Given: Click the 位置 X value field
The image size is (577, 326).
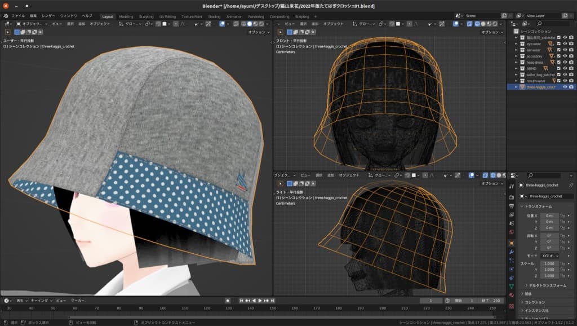Looking at the screenshot, I should tap(549, 215).
